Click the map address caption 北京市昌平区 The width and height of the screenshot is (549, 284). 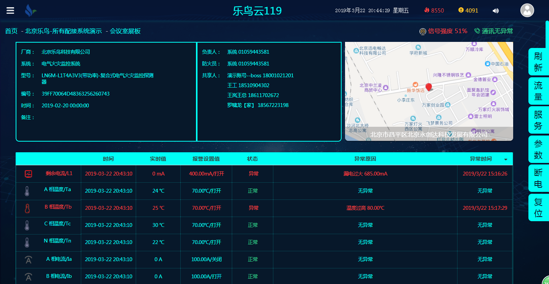tap(429, 134)
